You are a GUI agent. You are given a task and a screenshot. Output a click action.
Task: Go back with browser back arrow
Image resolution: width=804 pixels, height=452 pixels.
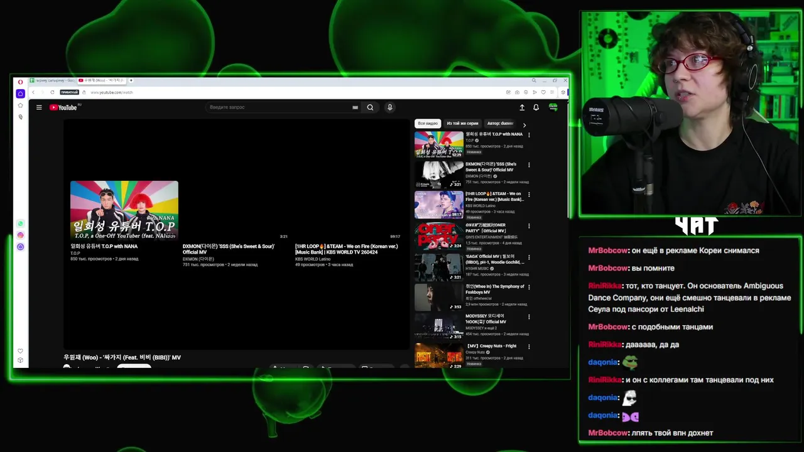(x=33, y=92)
